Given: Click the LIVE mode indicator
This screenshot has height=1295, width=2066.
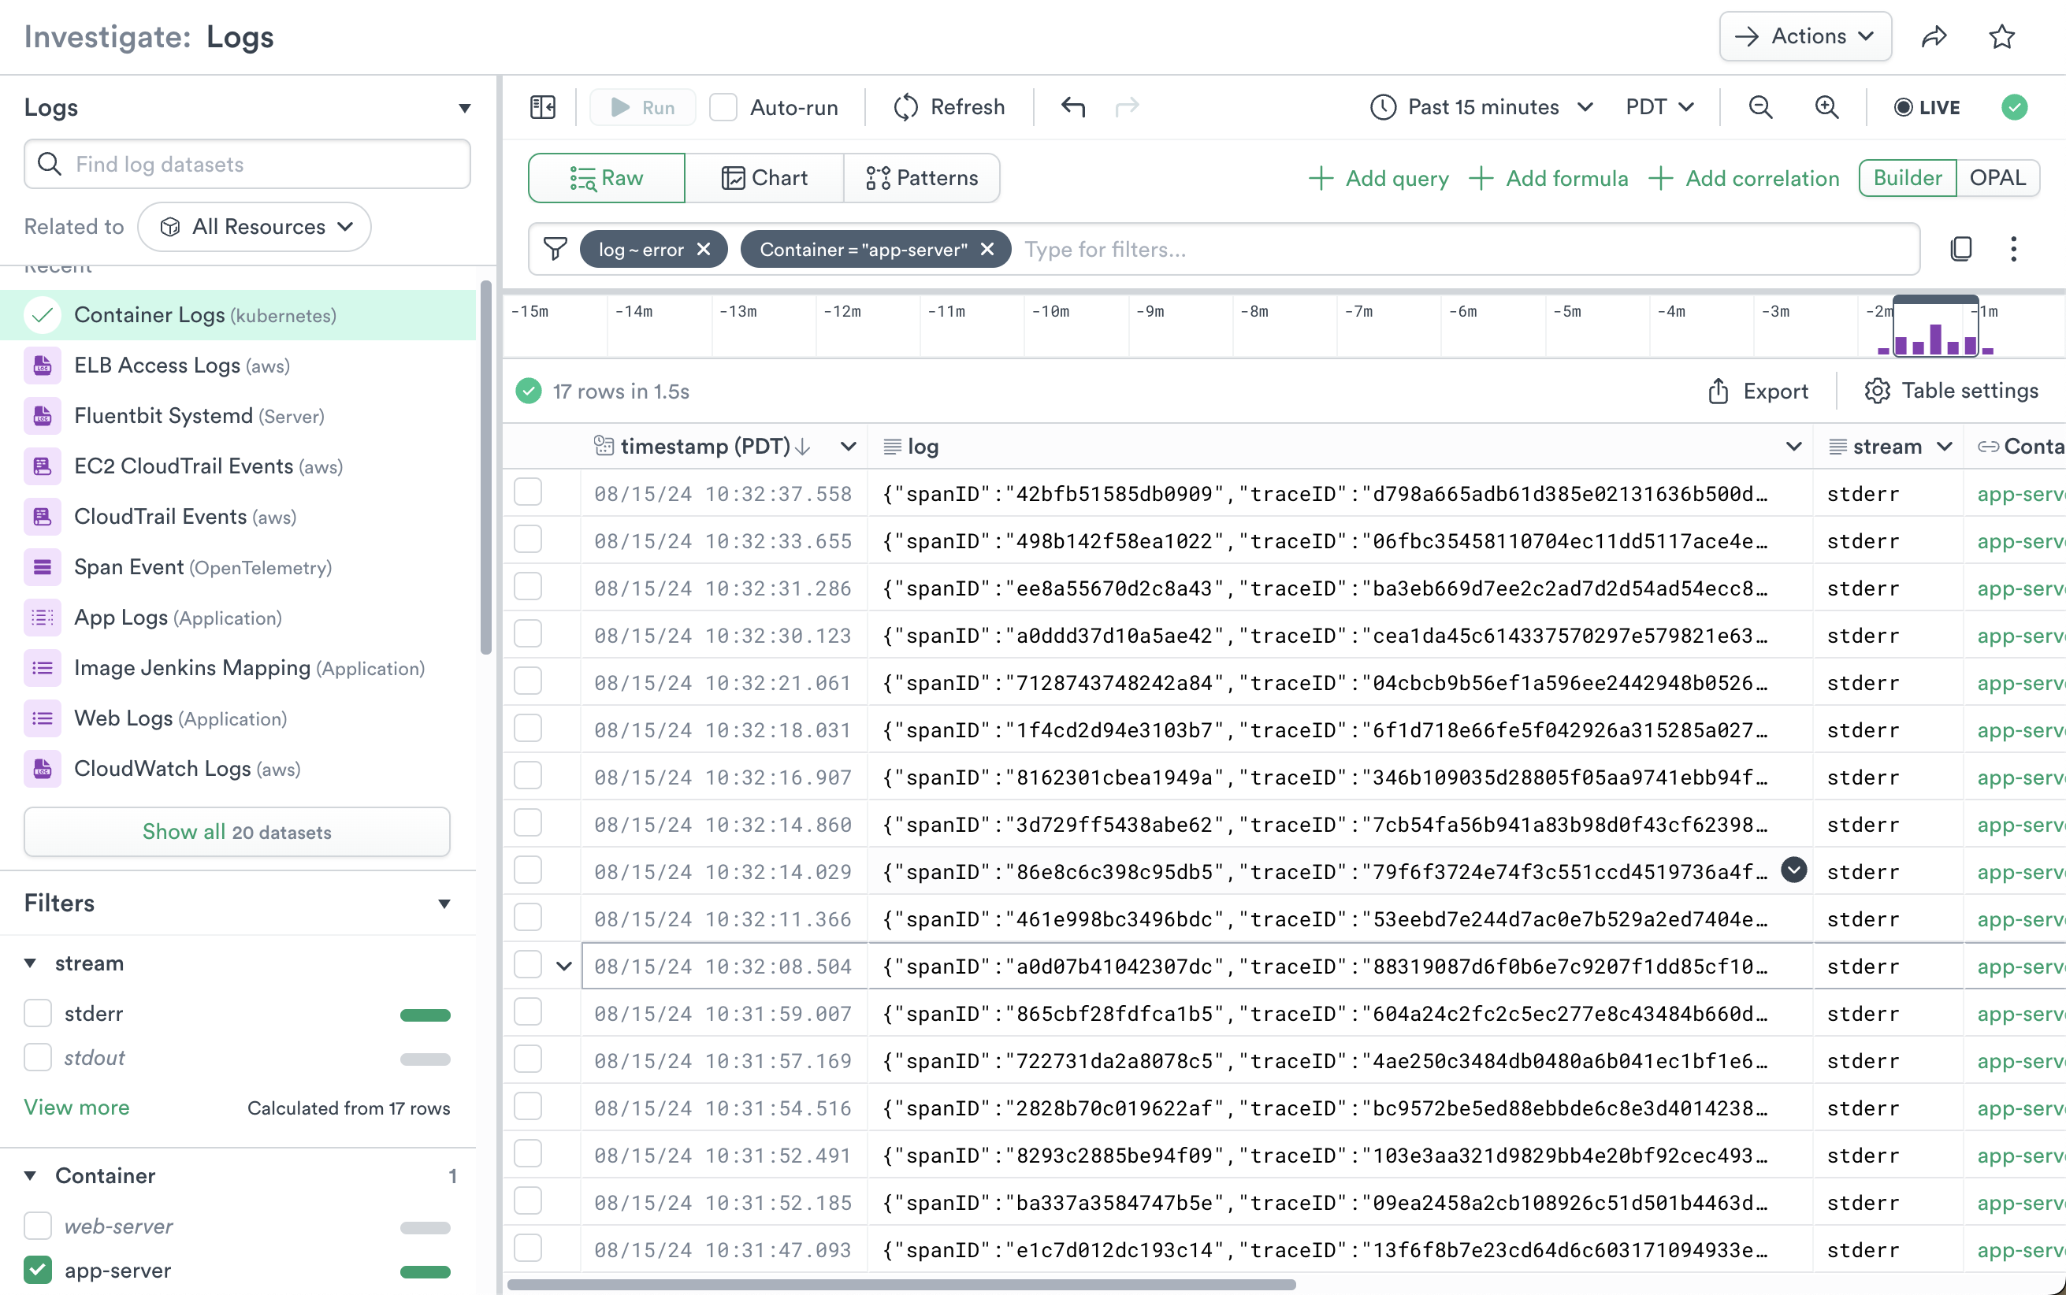Looking at the screenshot, I should [1927, 107].
